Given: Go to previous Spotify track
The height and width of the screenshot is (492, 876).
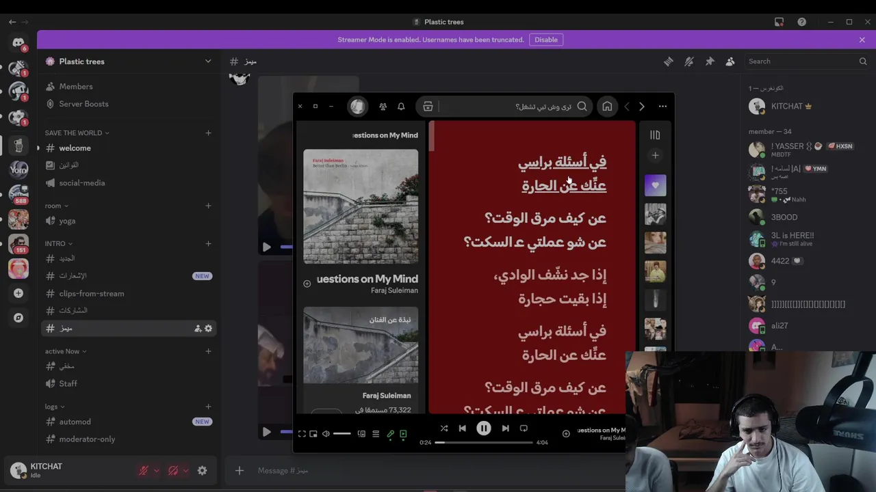Looking at the screenshot, I should [463, 428].
